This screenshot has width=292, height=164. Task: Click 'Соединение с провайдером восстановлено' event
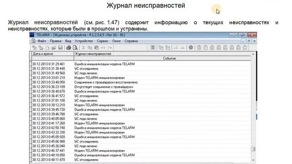pyautogui.click(x=106, y=82)
